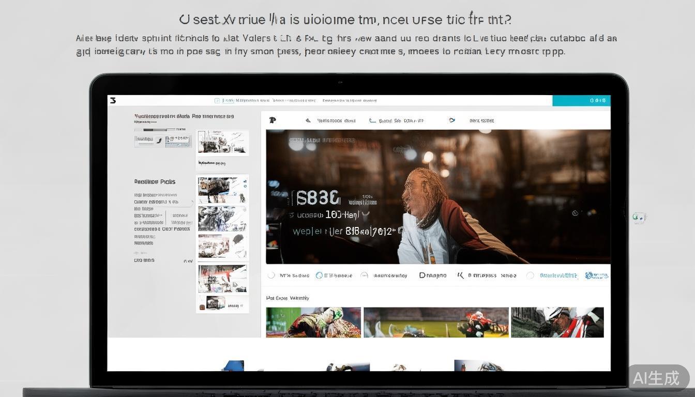Click the small dark icon beside the first nav label
The width and height of the screenshot is (695, 397).
coord(308,120)
